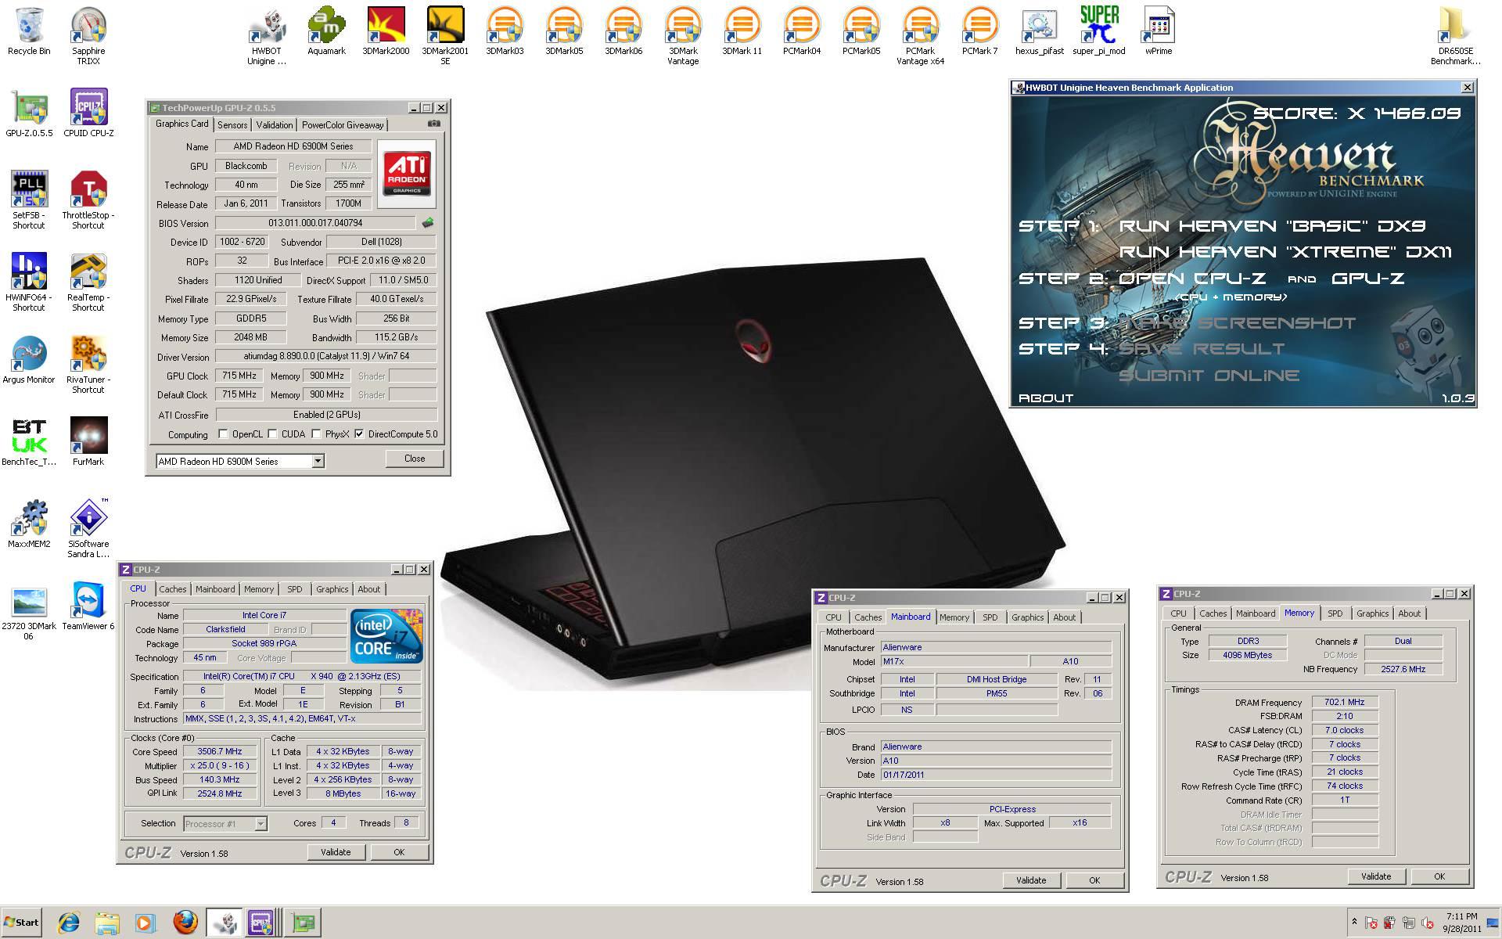1502x939 pixels.
Task: Launch 3DMark03 desktop icon
Action: [505, 31]
